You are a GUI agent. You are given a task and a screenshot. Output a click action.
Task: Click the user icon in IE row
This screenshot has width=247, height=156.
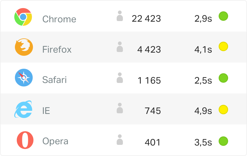[120, 108]
